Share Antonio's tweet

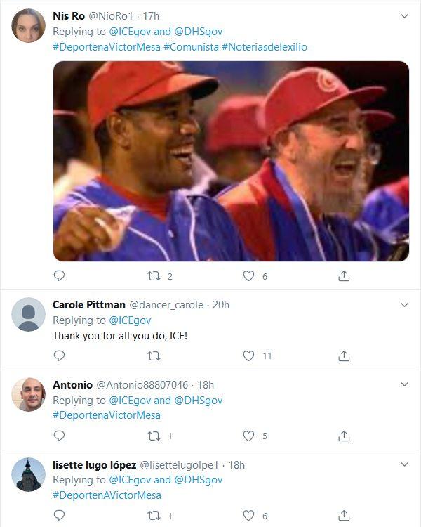[344, 436]
